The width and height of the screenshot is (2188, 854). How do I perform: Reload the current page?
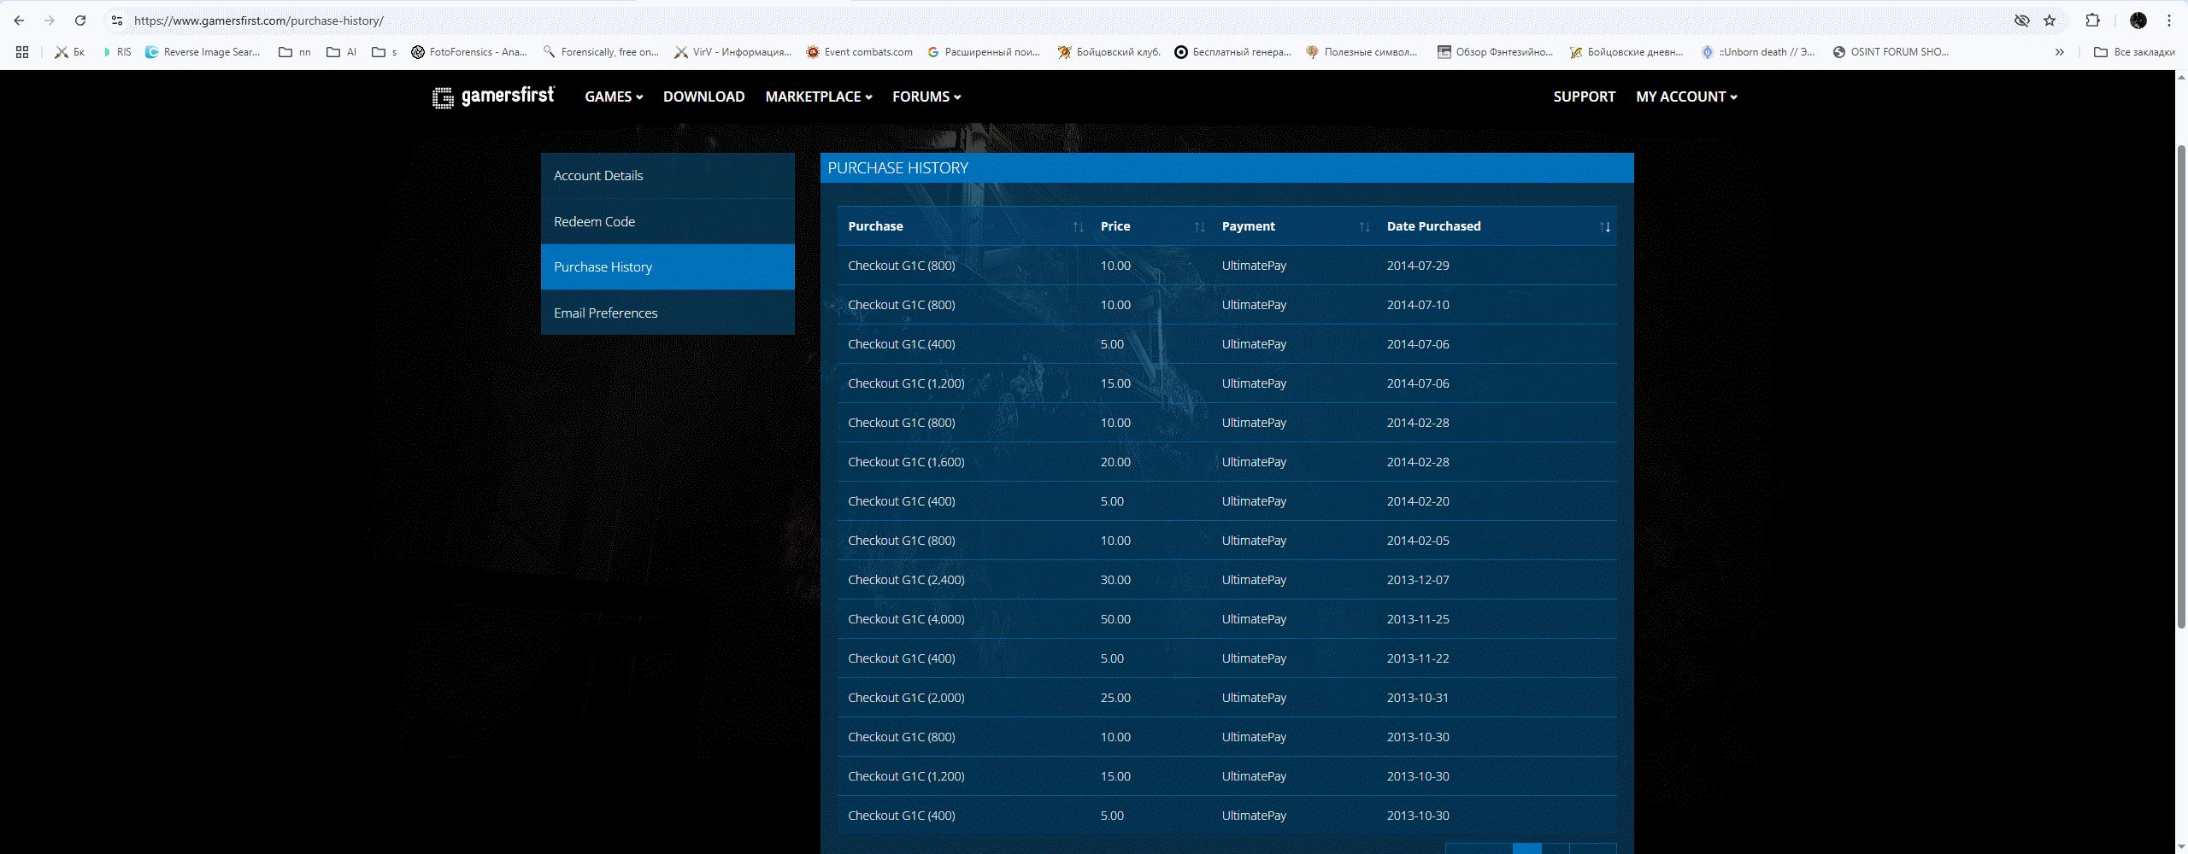tap(80, 20)
